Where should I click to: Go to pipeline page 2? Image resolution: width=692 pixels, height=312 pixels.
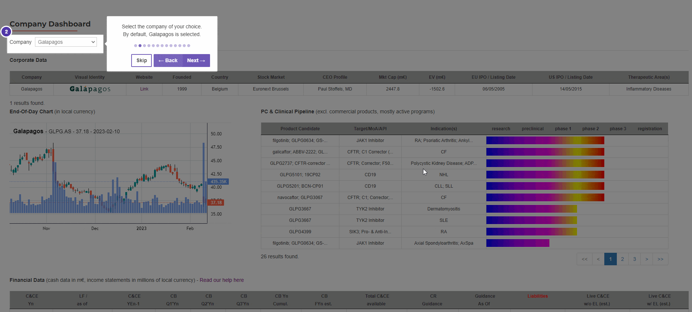coord(622,259)
